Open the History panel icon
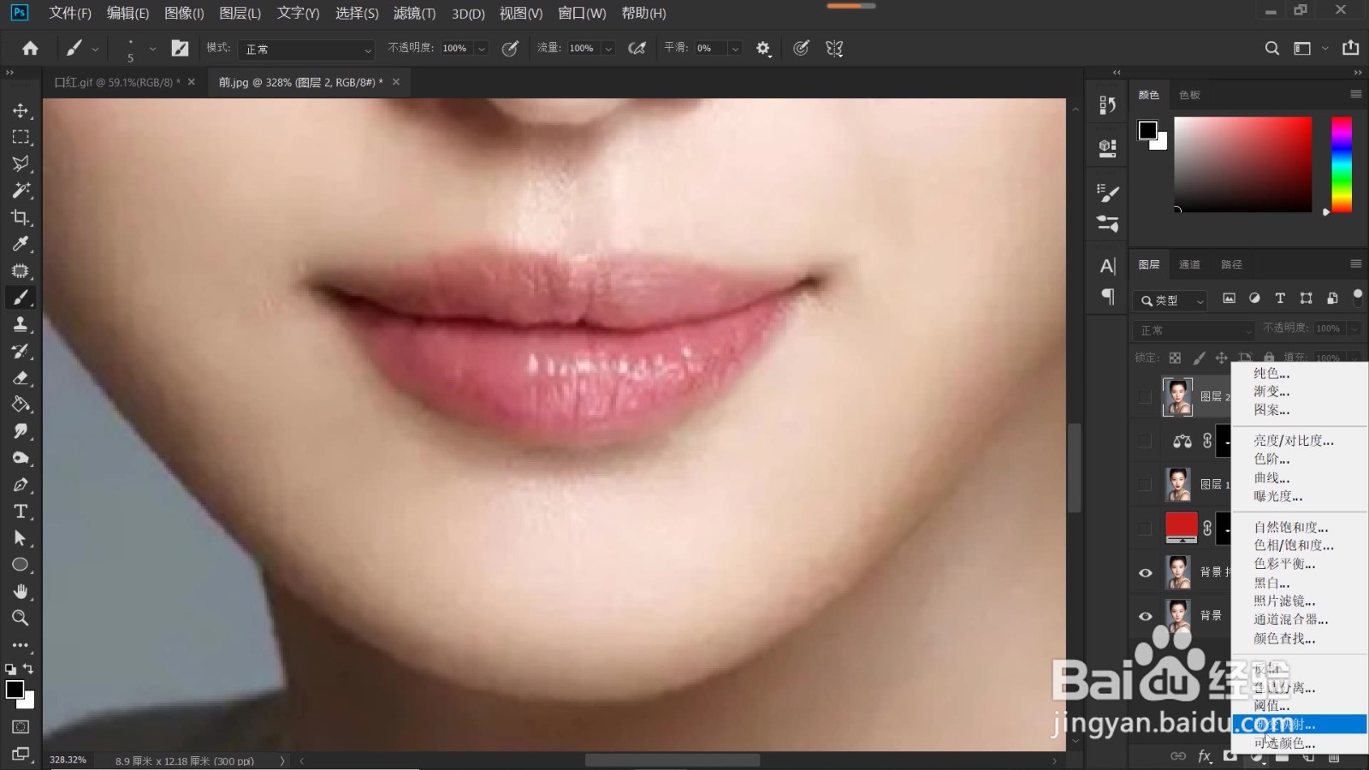Image resolution: width=1369 pixels, height=770 pixels. click(1107, 105)
